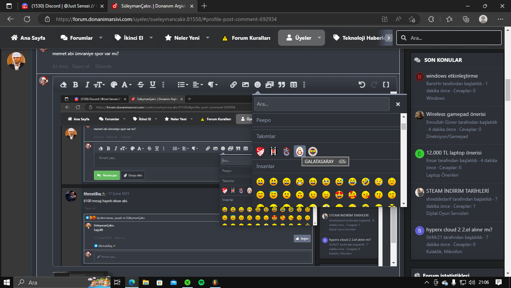This screenshot has height=288, width=511.
Task: Redo the editor change
Action: click(374, 85)
